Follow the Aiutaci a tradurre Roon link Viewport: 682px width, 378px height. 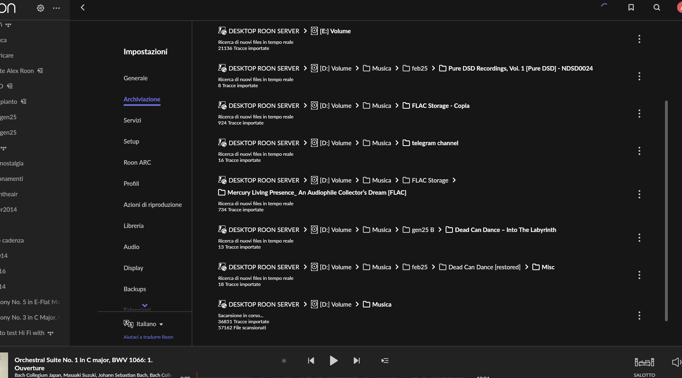tap(148, 337)
